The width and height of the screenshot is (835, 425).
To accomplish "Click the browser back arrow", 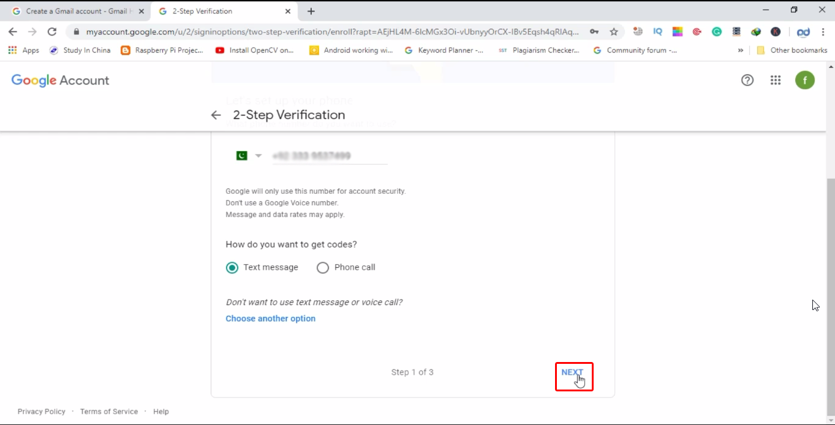I will pyautogui.click(x=13, y=32).
